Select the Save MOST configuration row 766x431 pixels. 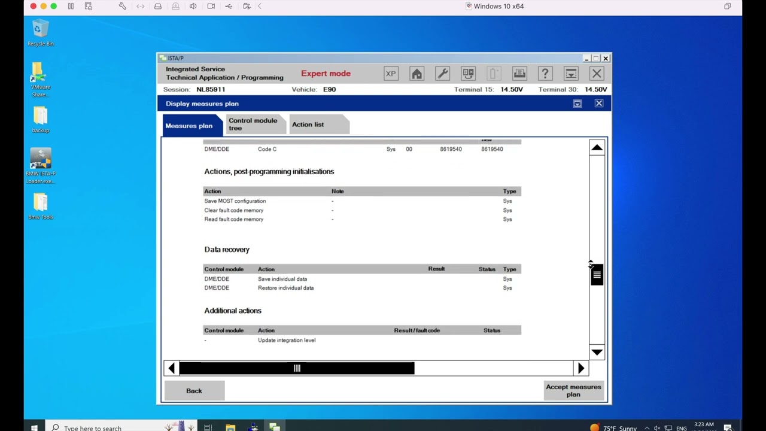tap(362, 201)
